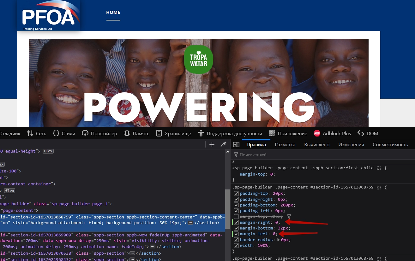
Task: Open the Приложение application panel
Action: [288, 134]
